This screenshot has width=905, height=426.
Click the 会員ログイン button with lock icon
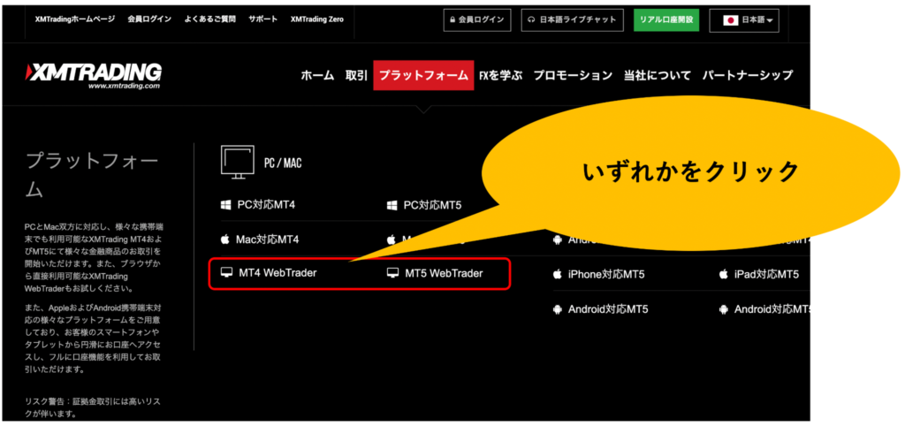(x=476, y=20)
